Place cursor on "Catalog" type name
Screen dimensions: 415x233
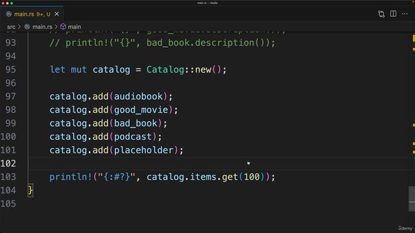click(165, 70)
